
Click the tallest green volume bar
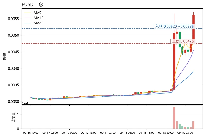(x=180, y=126)
